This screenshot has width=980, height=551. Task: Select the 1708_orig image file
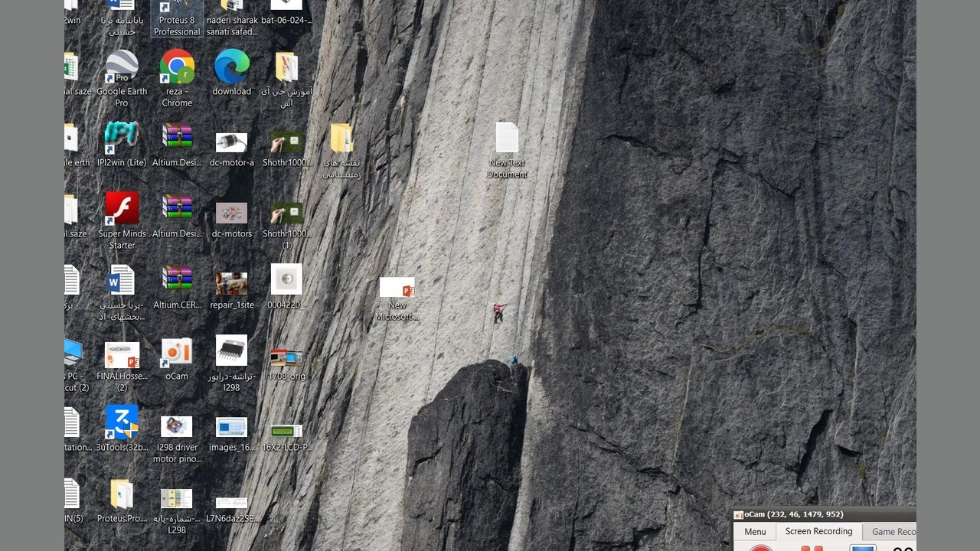click(286, 364)
